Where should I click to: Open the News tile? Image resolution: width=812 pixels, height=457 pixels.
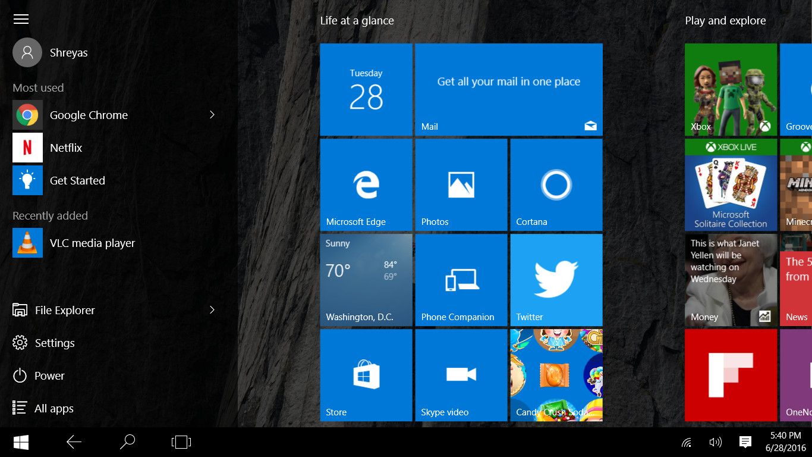796,280
